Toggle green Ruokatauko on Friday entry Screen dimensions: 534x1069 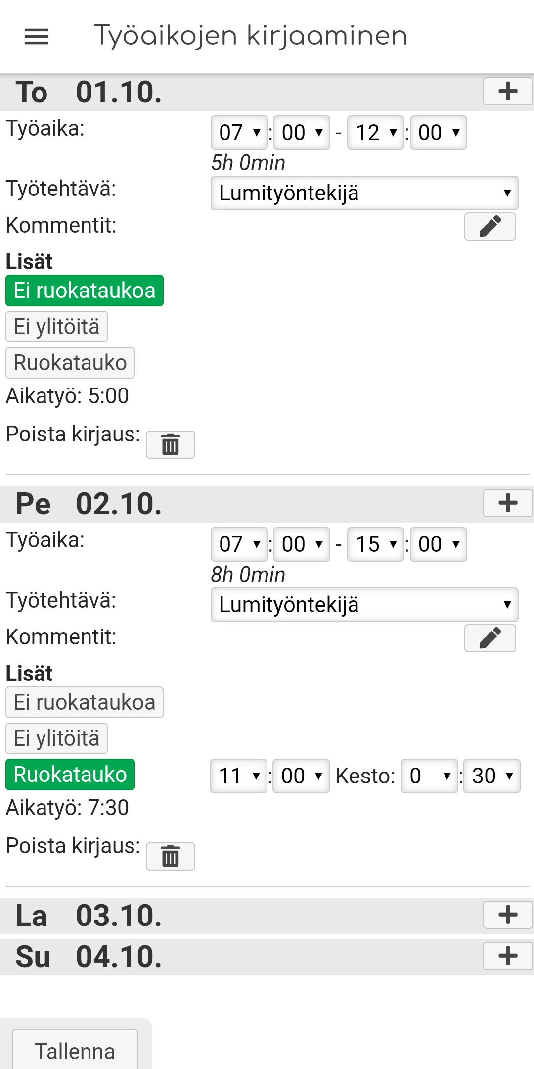coord(70,775)
